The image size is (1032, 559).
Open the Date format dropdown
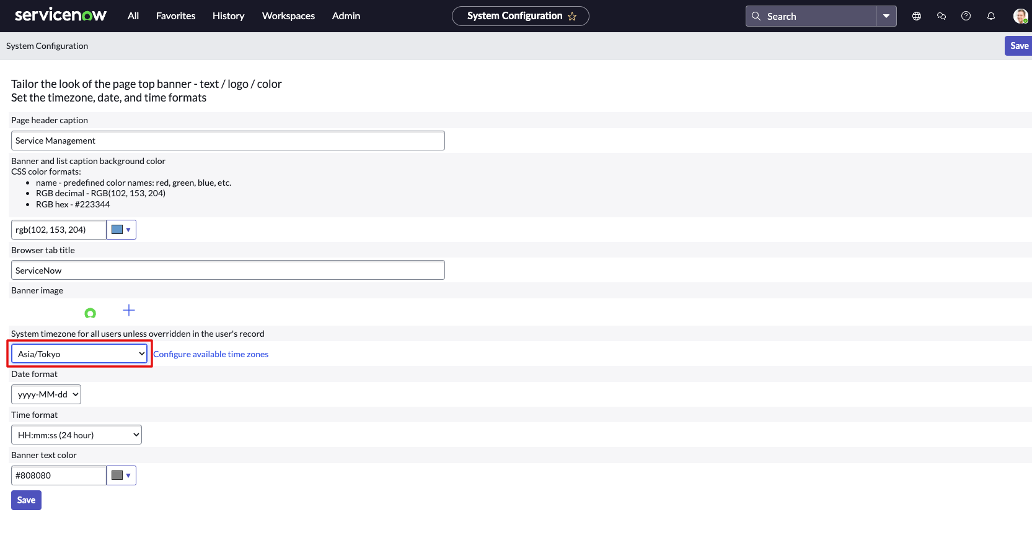pyautogui.click(x=45, y=394)
